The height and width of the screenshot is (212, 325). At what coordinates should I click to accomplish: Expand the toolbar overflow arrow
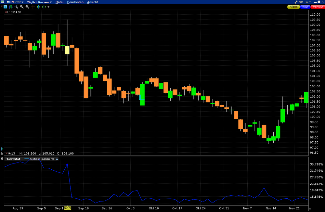48,7
